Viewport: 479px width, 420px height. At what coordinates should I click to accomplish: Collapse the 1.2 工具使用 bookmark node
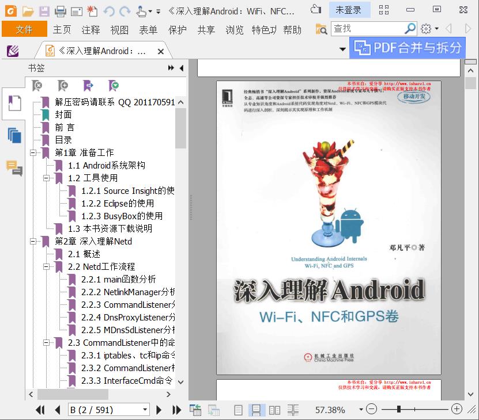(46, 178)
